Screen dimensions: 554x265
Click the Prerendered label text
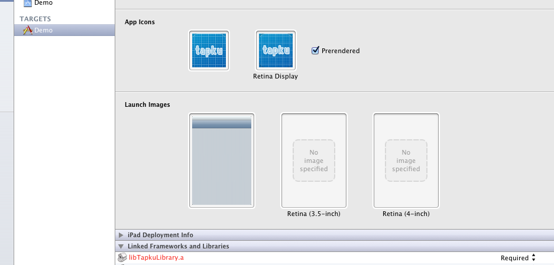(x=341, y=51)
